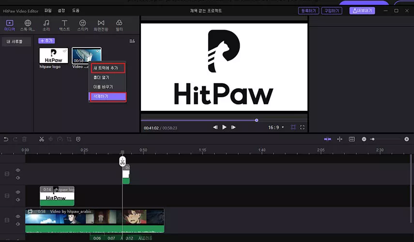Screen dimensions: 414x242
Task: Open the 설정 menu
Action: tap(61, 11)
